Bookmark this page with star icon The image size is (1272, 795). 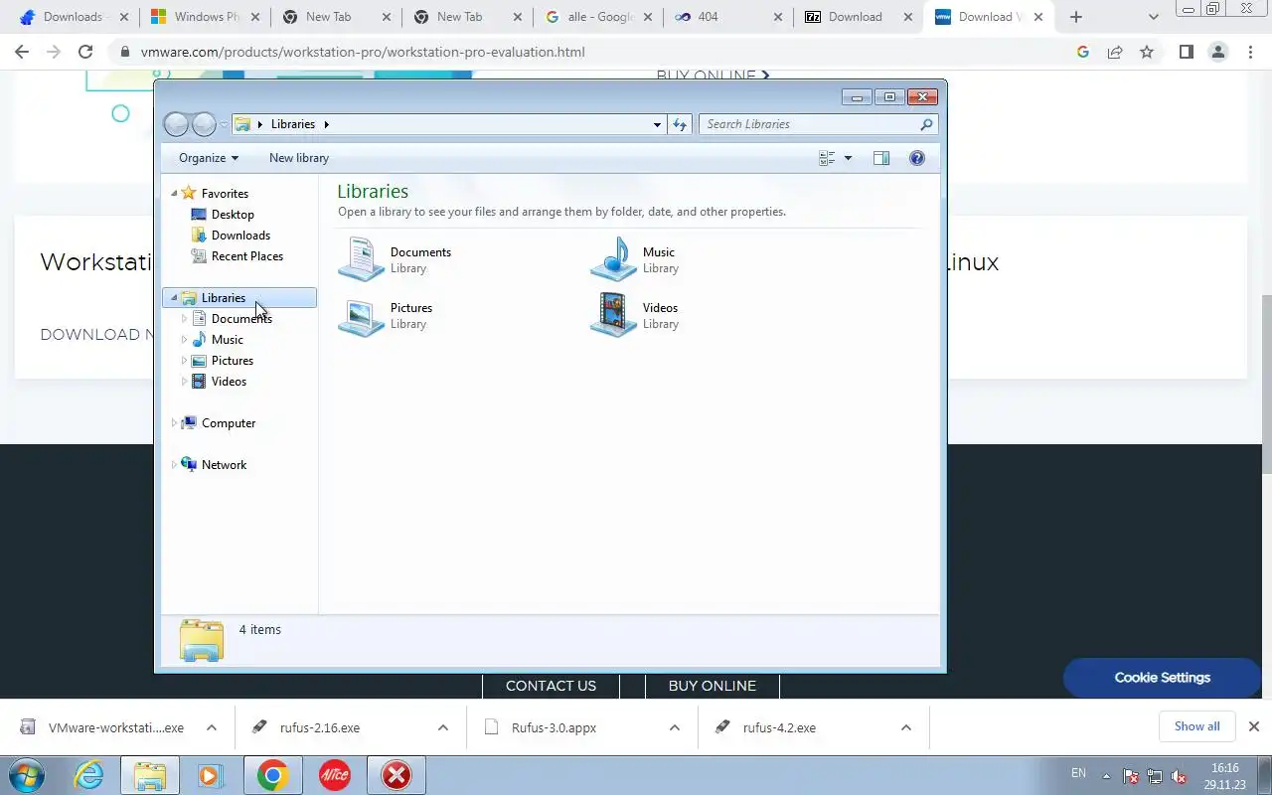click(1147, 52)
